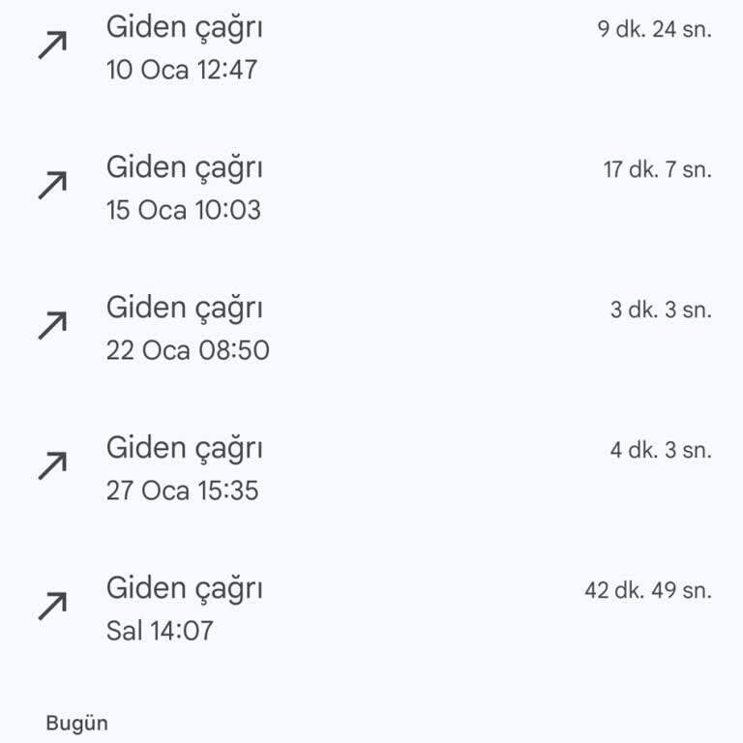Select the outgoing arrow icon for 22 Oca call
This screenshot has width=743, height=743.
[x=52, y=326]
